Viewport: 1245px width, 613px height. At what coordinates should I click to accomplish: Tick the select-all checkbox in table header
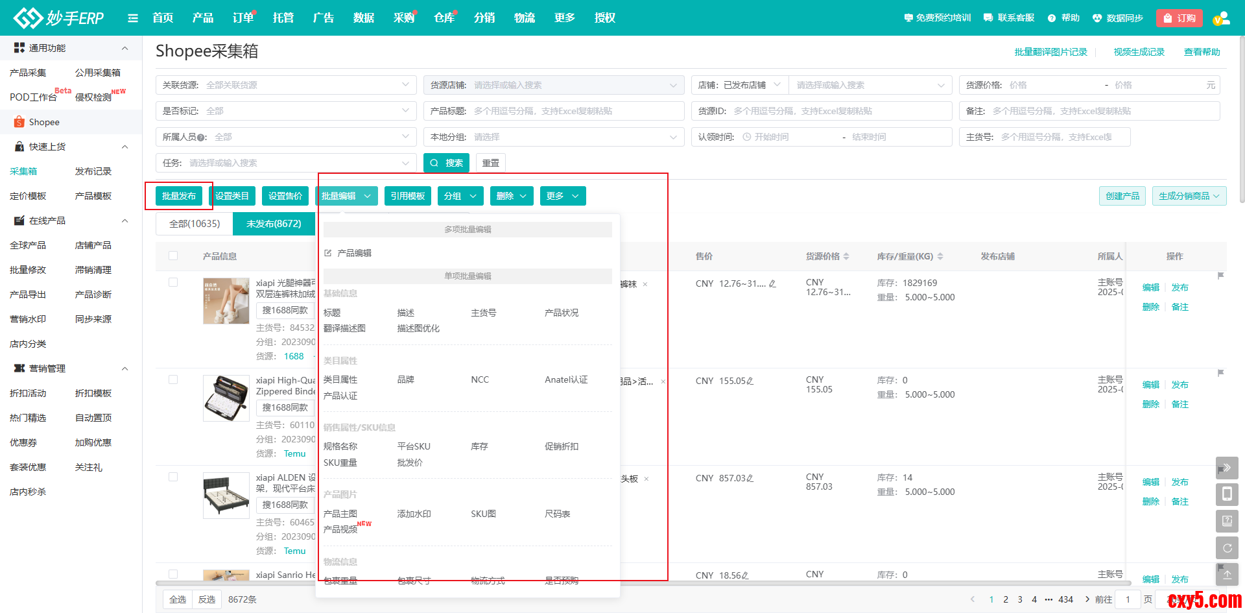click(173, 256)
